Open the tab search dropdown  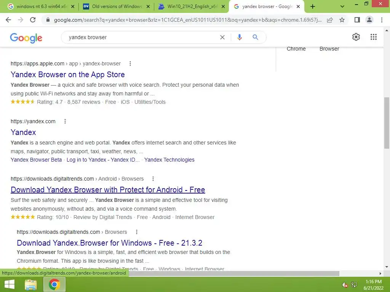coord(342,6)
